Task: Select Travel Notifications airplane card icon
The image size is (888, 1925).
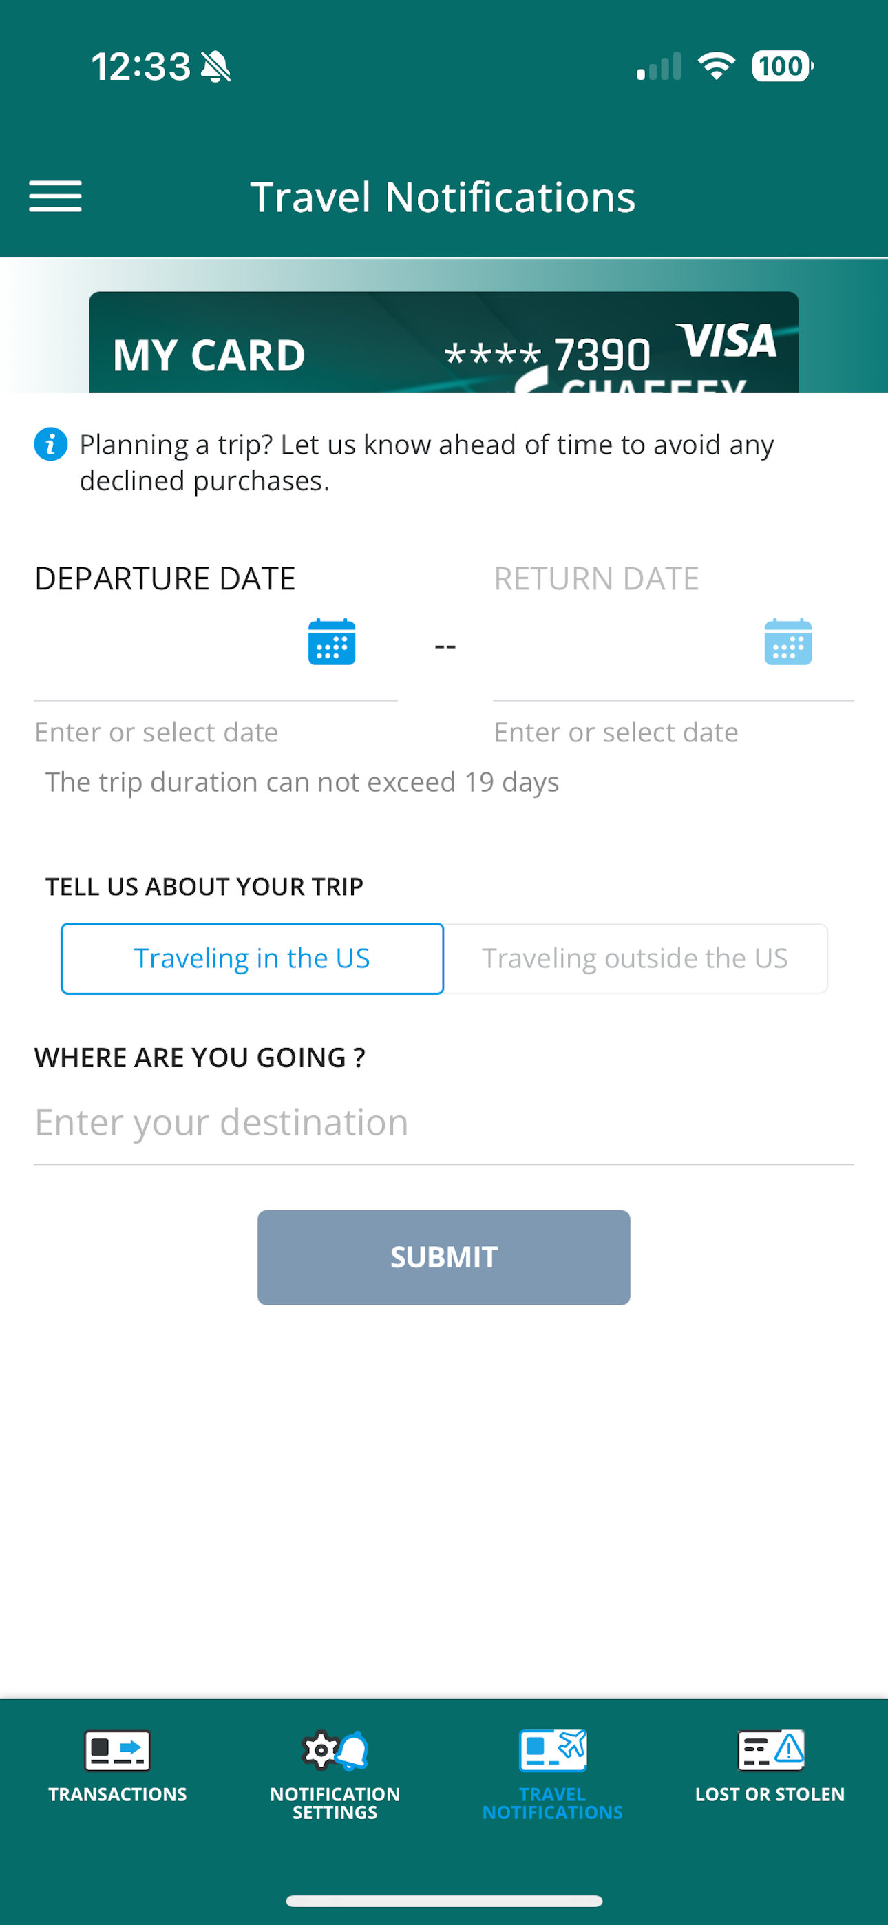Action: pyautogui.click(x=552, y=1751)
